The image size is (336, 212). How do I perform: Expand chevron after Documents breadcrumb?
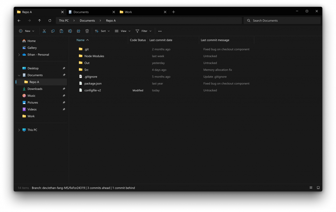tap(100, 21)
